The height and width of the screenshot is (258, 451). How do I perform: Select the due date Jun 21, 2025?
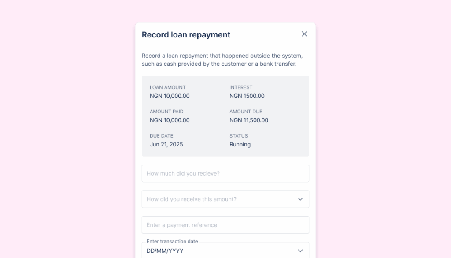166,145
